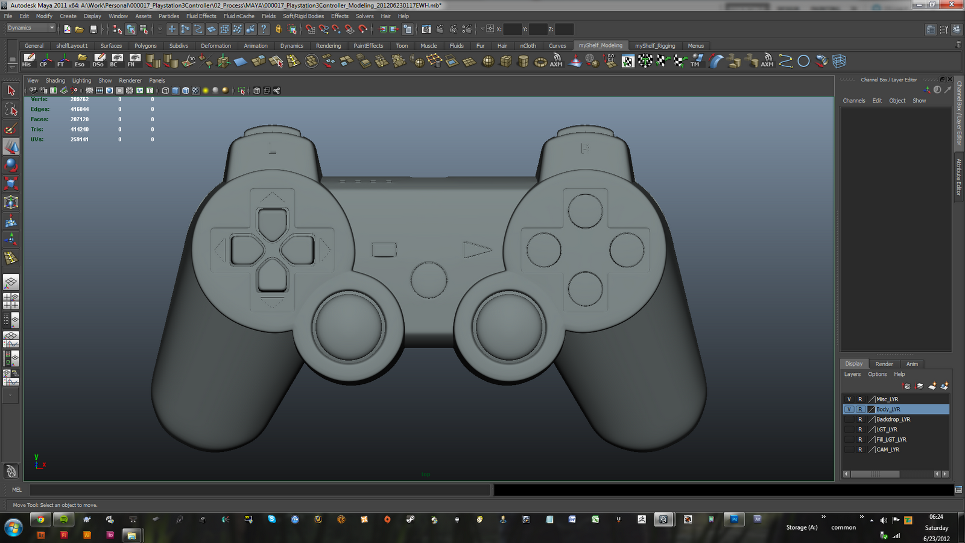The height and width of the screenshot is (543, 965).
Task: Click the blue question mark icon
Action: [264, 29]
